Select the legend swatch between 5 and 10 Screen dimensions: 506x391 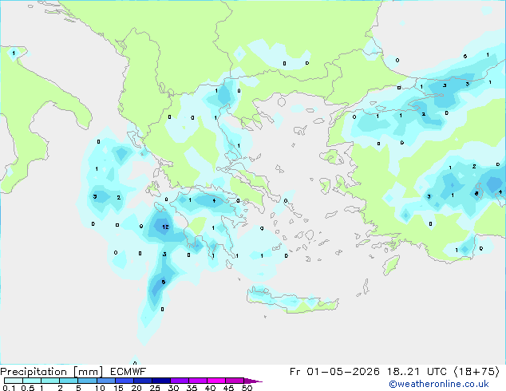pos(87,381)
